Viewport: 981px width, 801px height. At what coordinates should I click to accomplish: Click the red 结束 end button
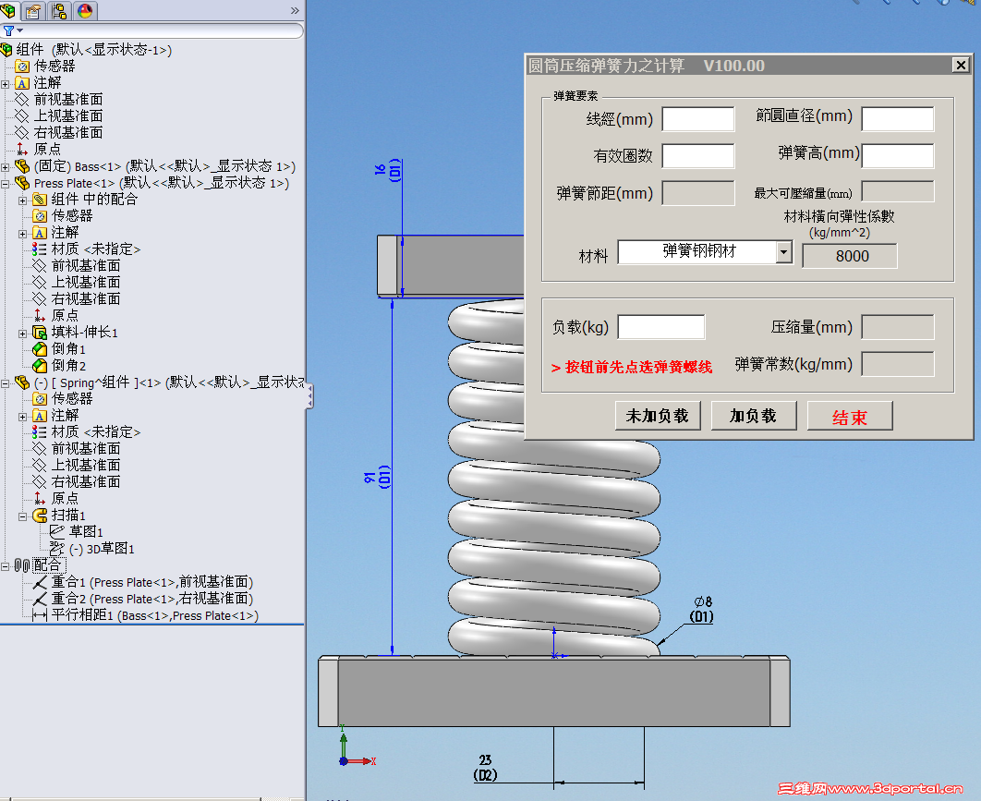click(849, 416)
